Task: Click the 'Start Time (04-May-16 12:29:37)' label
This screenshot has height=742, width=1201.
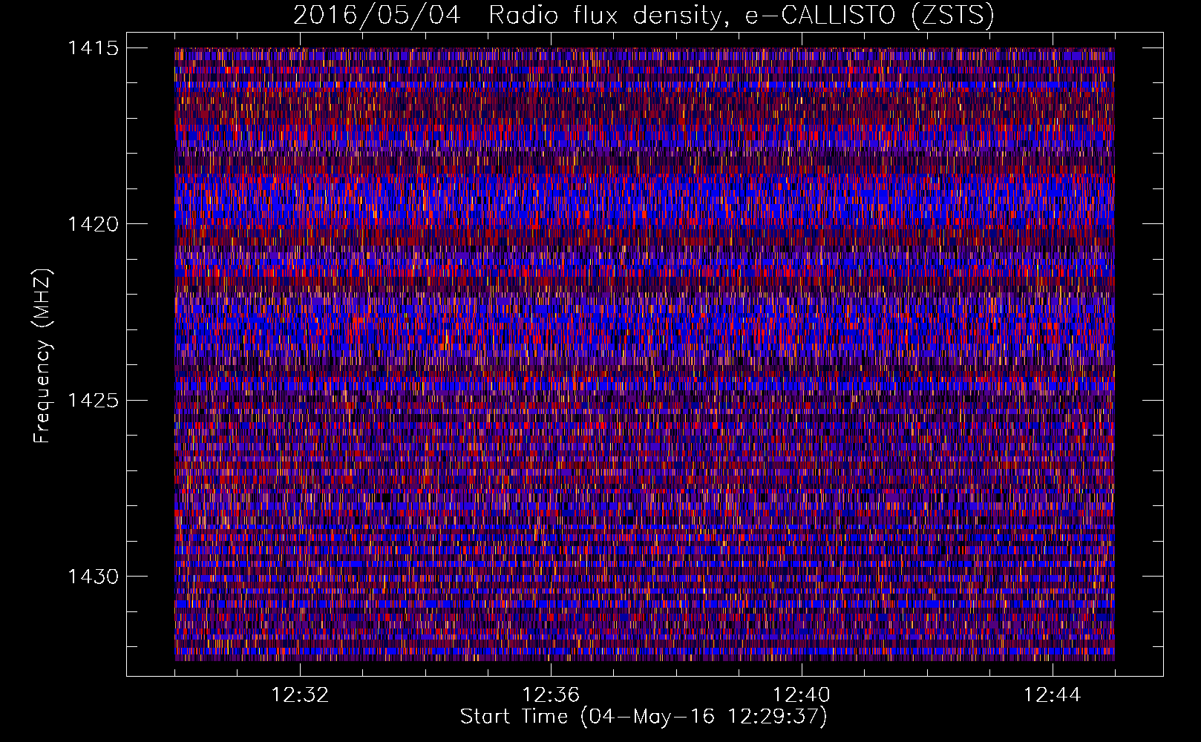Action: coord(643,717)
